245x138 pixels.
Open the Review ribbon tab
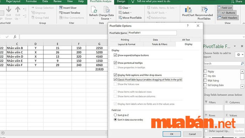pos(57,1)
